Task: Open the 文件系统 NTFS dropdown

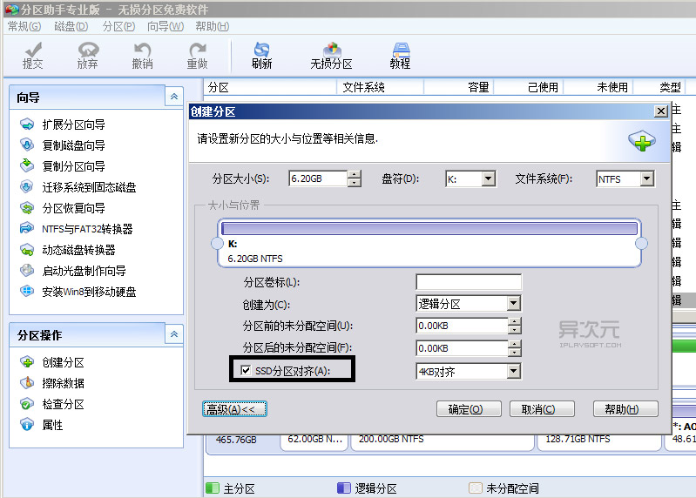Action: point(647,179)
